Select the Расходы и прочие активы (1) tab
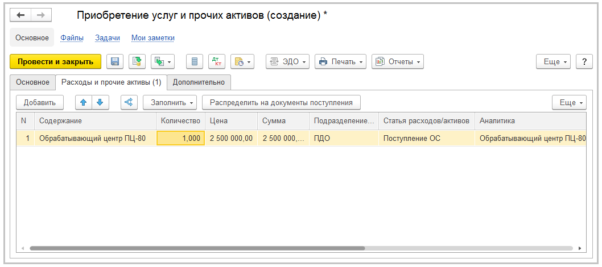602x267 pixels. (112, 82)
